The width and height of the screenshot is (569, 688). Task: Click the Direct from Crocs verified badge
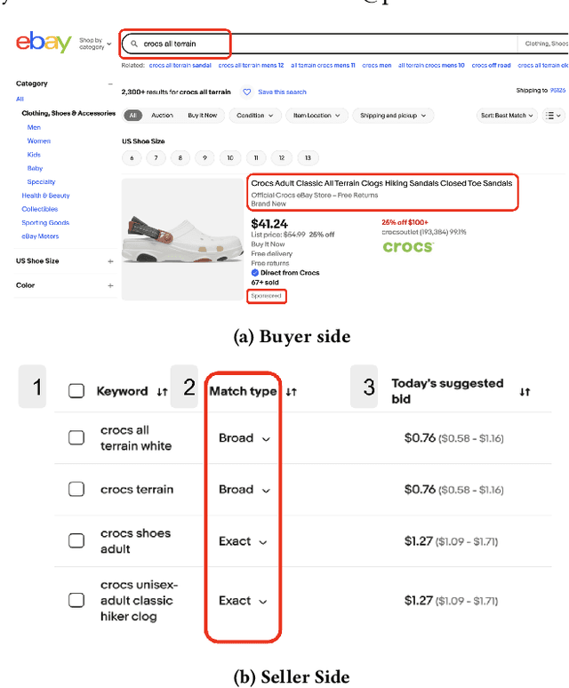pos(255,273)
